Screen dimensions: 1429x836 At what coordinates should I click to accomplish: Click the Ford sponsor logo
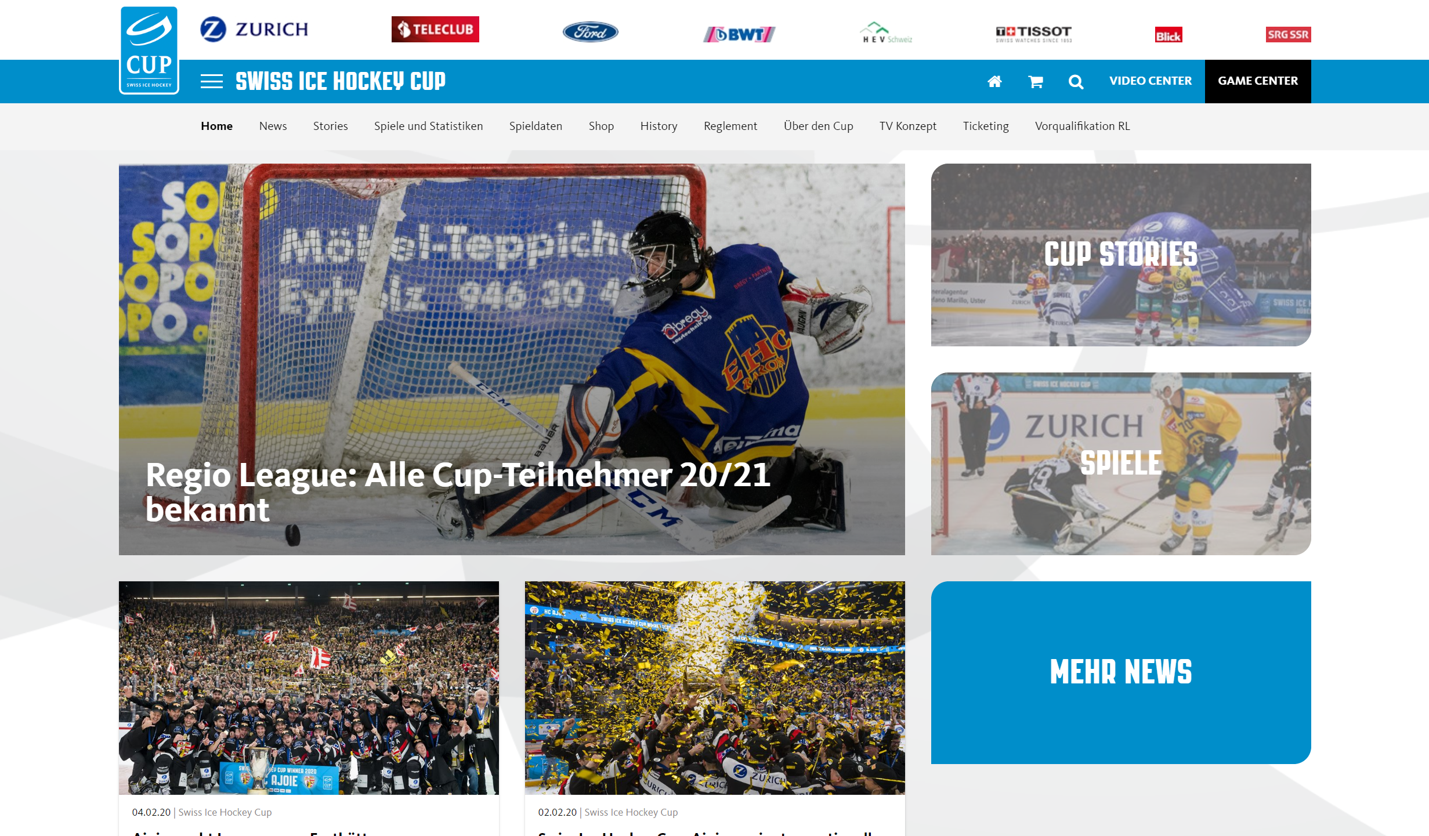pos(590,31)
